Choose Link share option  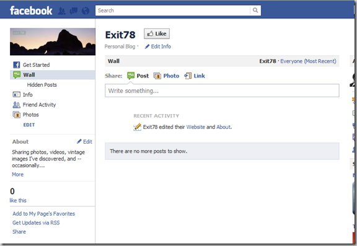click(x=199, y=76)
